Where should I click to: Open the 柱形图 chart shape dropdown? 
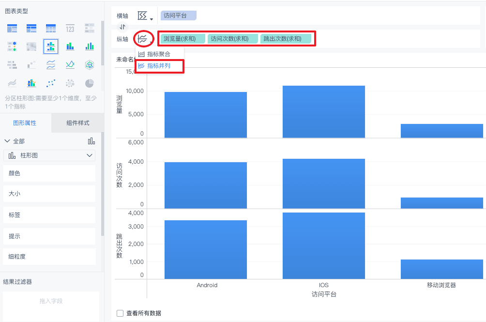click(x=49, y=155)
